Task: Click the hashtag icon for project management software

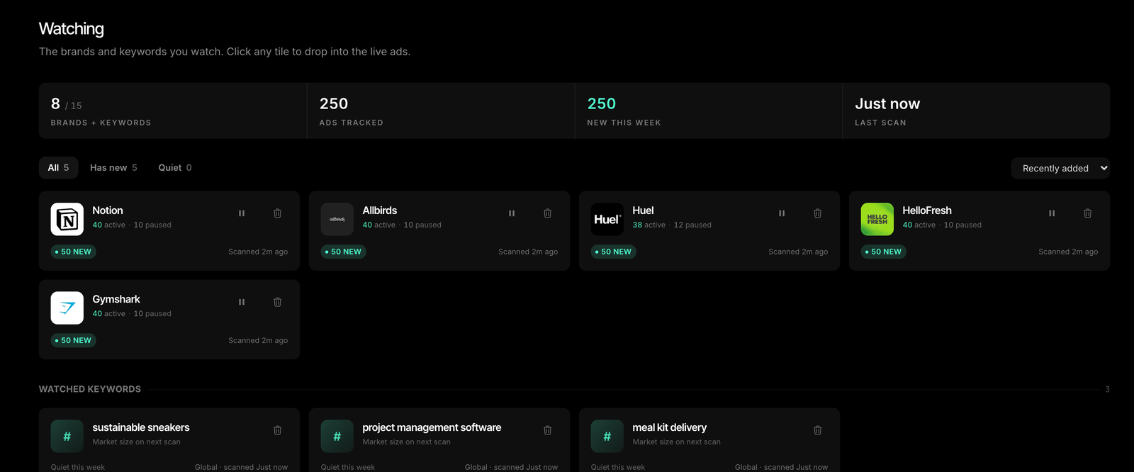Action: point(337,437)
